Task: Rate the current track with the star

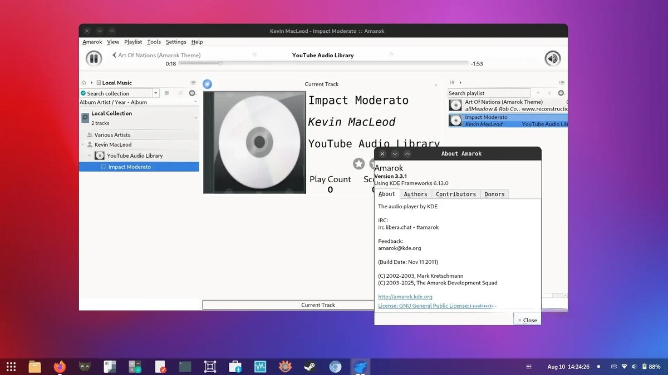Action: (x=358, y=164)
